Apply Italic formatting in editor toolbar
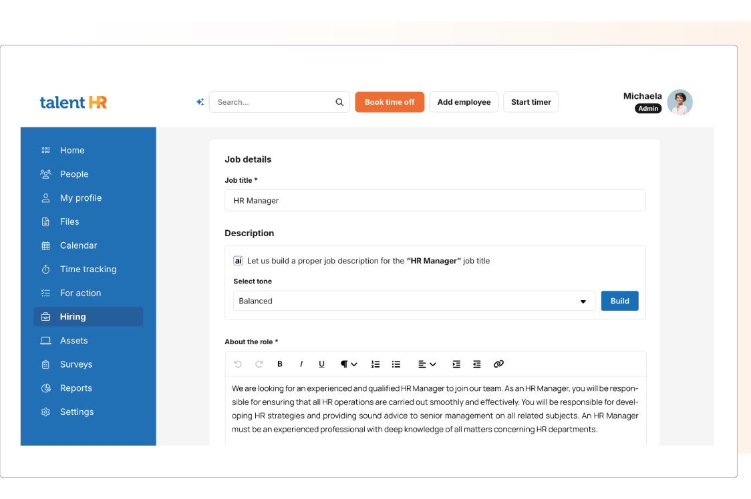Viewport: 751px width, 499px height. click(301, 364)
